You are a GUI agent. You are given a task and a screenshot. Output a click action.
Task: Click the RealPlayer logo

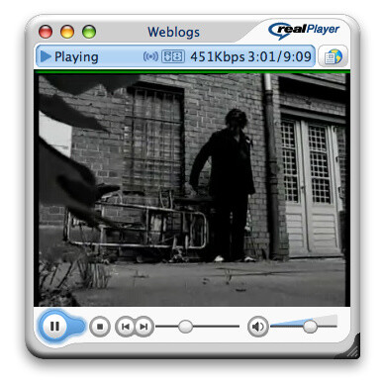(304, 31)
